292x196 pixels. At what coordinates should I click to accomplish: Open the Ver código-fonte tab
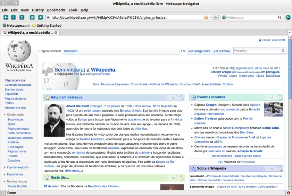[x=199, y=51]
